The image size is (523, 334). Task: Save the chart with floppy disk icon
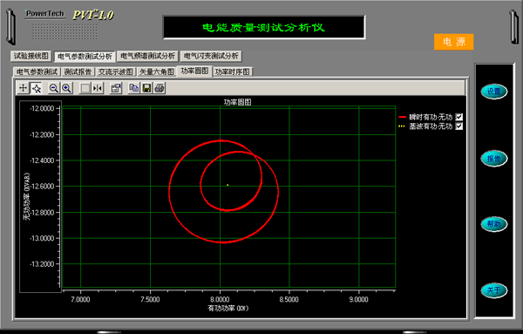coord(146,88)
